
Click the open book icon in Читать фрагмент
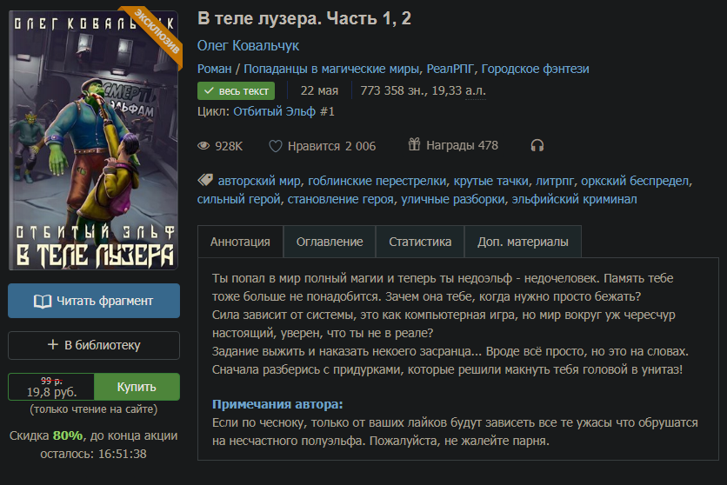click(x=43, y=302)
